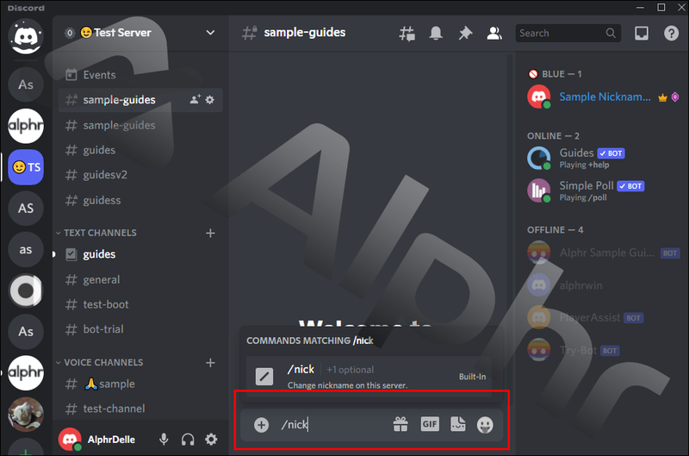The image size is (689, 456).
Task: Open test-boot channel
Action: (140, 304)
